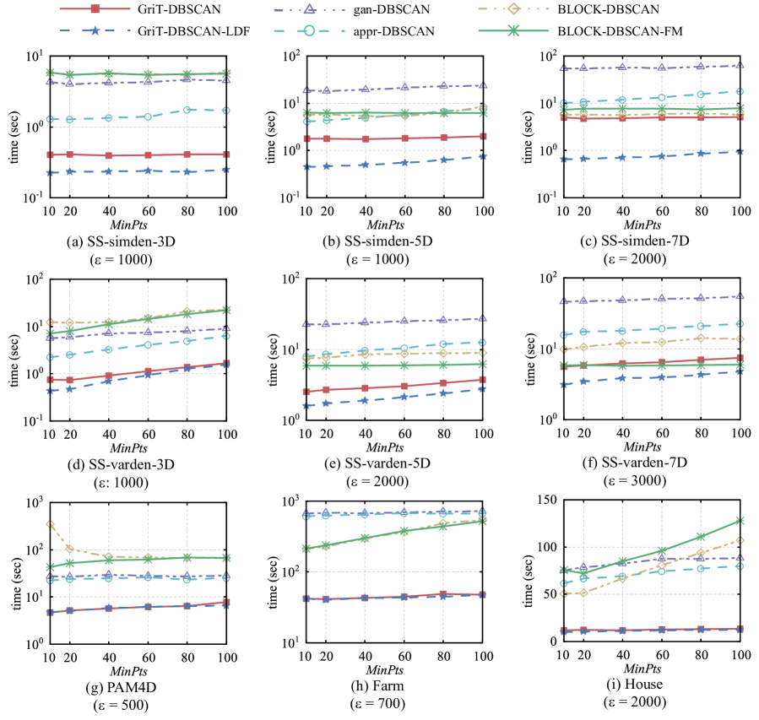The height and width of the screenshot is (720, 759).
Task: Click '(ε = 700)' under Farm caption
Action: point(377,704)
